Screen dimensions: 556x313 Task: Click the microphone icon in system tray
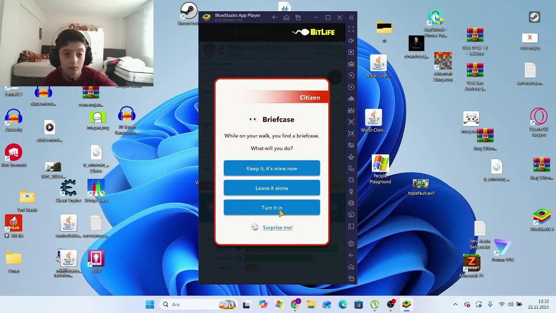coord(490,304)
